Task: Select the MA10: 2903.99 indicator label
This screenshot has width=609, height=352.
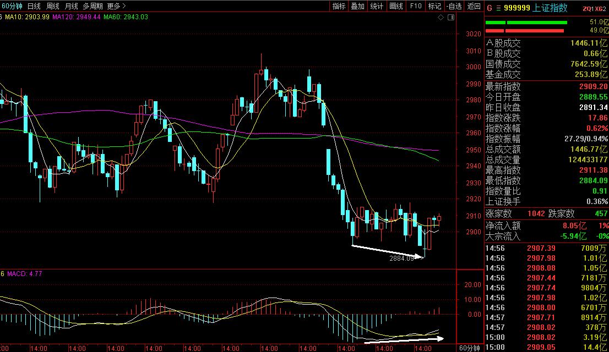Action: pos(27,17)
